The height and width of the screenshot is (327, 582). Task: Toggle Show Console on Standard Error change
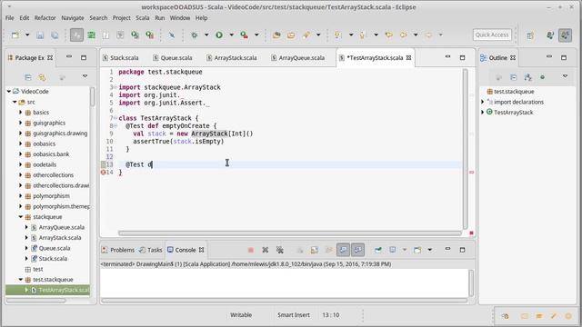coord(357,250)
